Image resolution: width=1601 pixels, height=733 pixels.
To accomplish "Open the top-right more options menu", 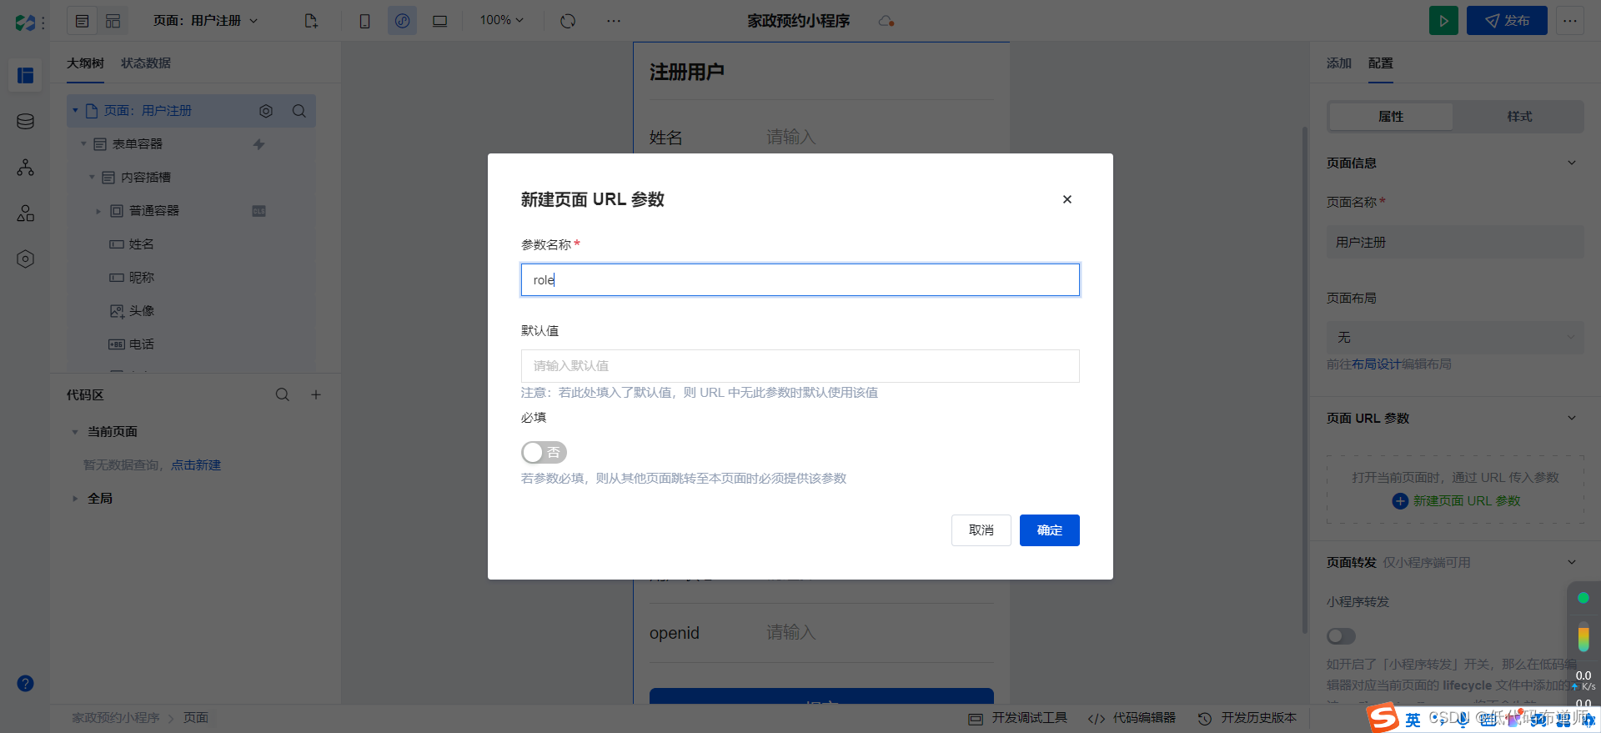I will click(x=1570, y=21).
